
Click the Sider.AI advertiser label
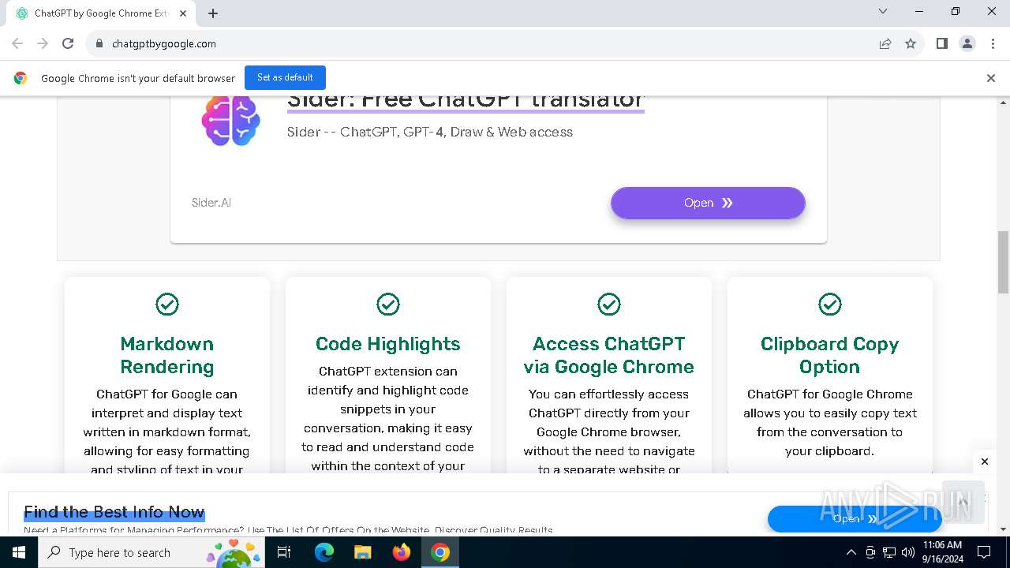(211, 203)
